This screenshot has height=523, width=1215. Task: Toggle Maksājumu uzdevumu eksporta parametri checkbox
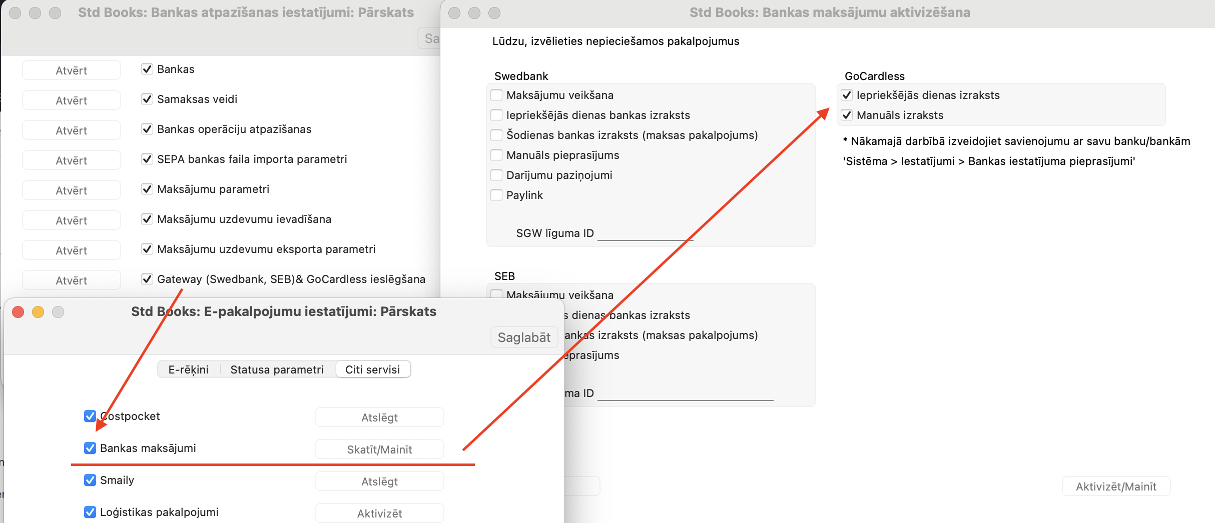[147, 249]
